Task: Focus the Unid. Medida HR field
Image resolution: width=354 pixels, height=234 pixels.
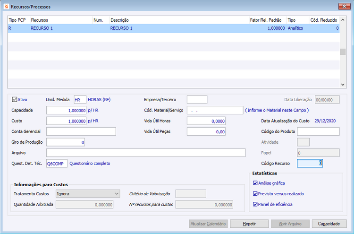Action: coord(80,100)
